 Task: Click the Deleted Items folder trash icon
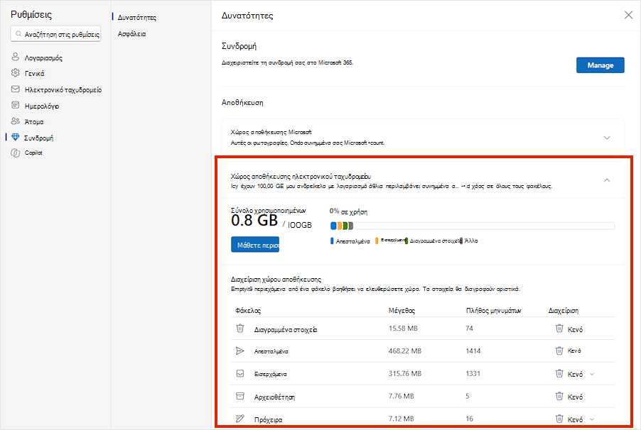point(240,328)
